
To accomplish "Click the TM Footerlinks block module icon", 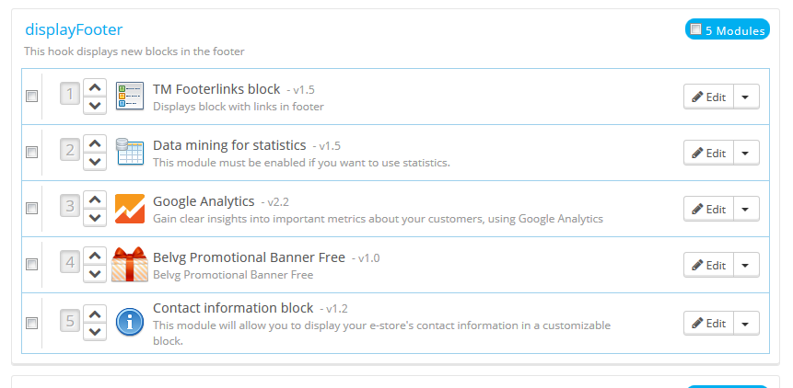I will tap(130, 97).
